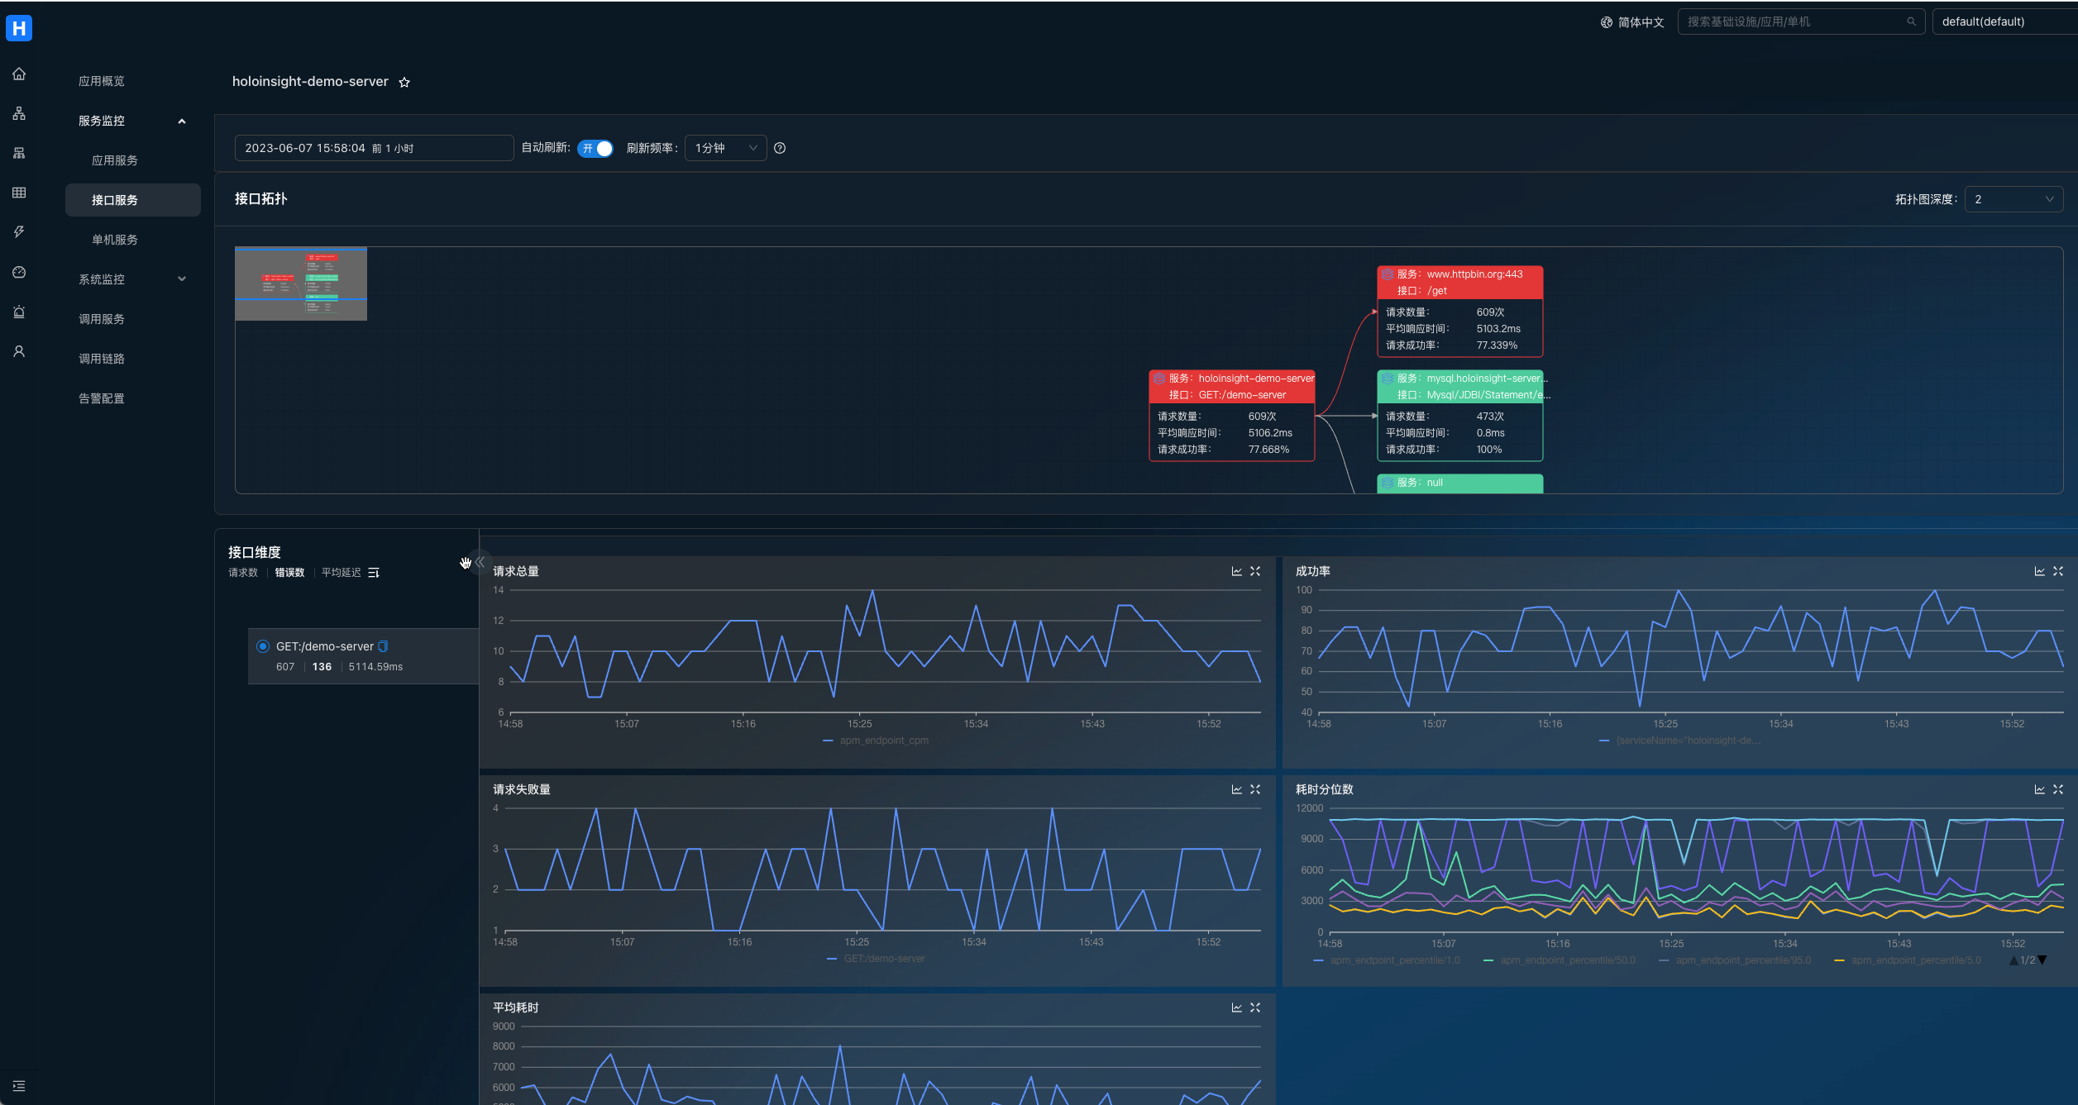Open the dashboard gauge icon in sidebar
Screen dimensions: 2078x1105
tap(19, 273)
